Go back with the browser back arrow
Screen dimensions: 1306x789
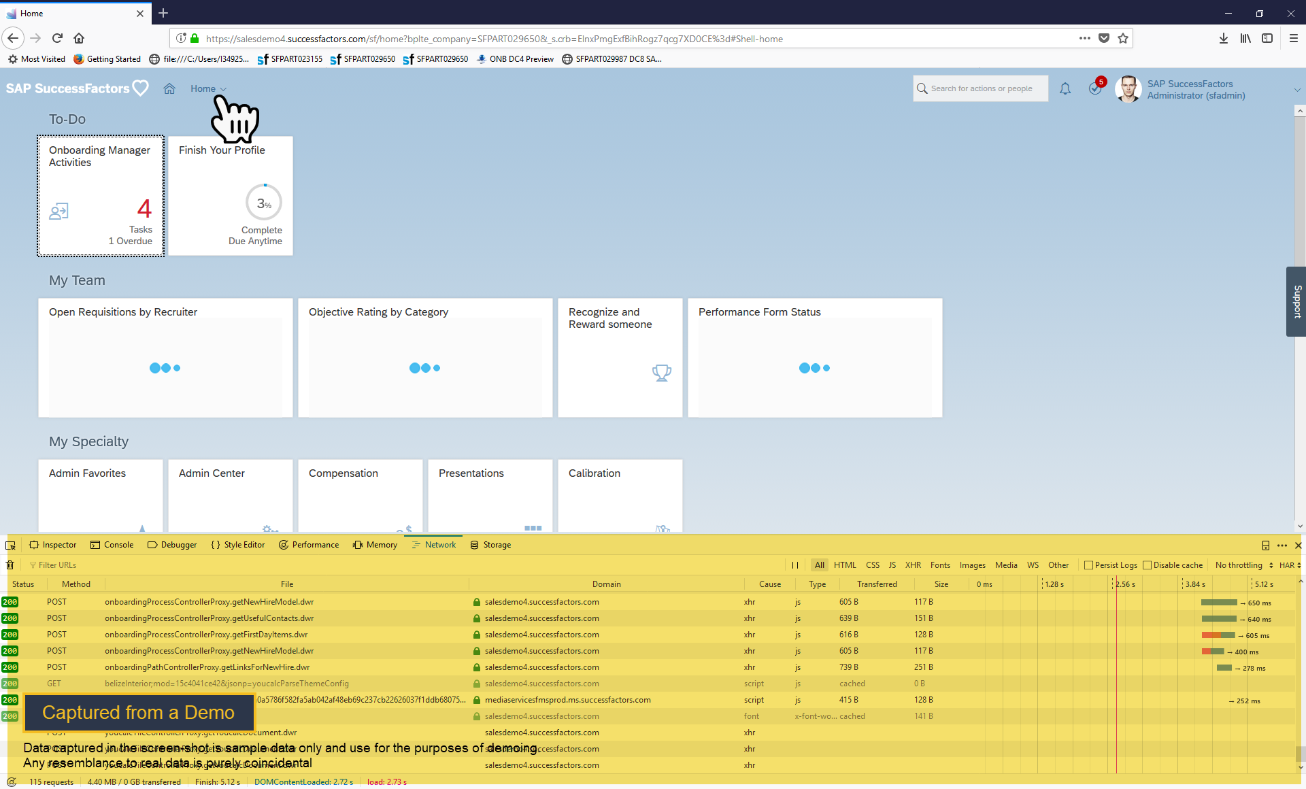point(13,38)
